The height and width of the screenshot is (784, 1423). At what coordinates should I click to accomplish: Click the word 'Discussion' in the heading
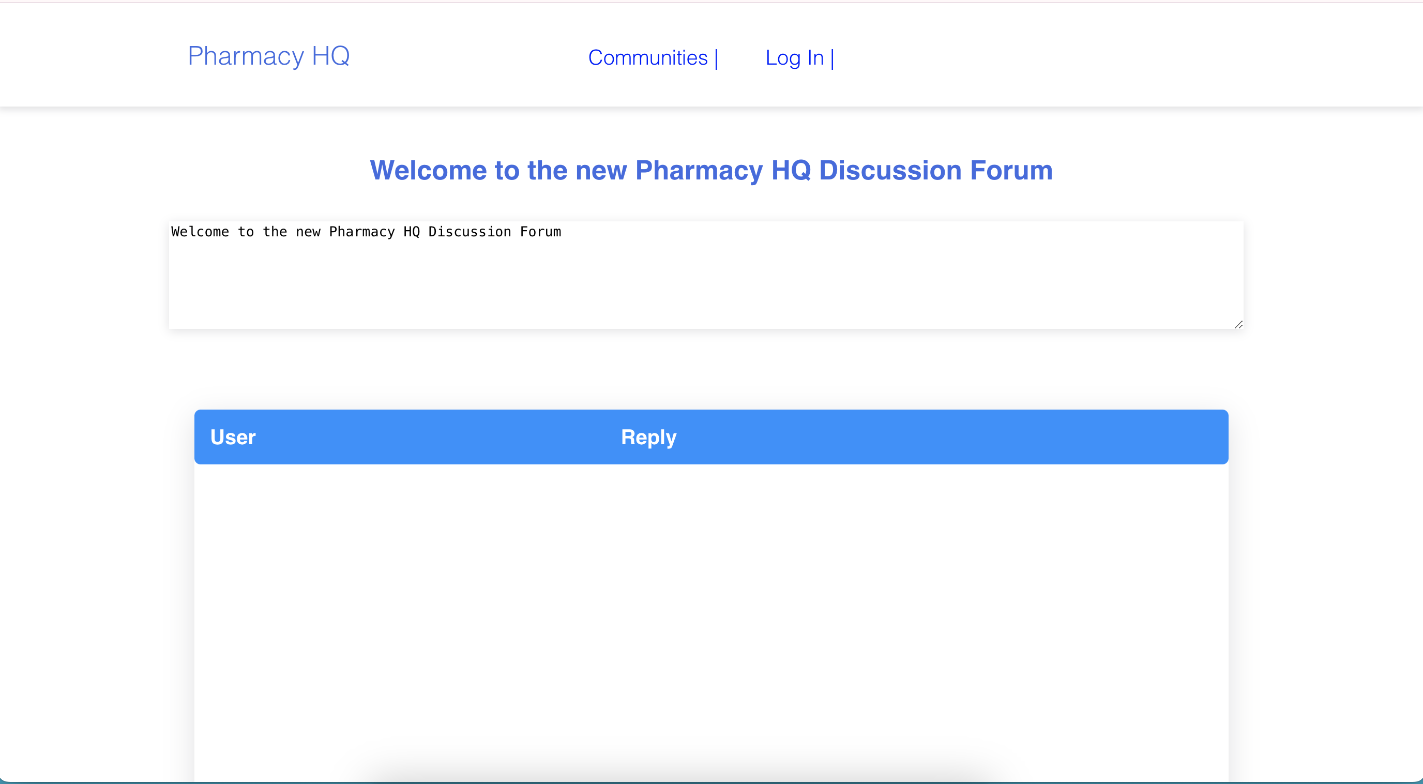(890, 170)
